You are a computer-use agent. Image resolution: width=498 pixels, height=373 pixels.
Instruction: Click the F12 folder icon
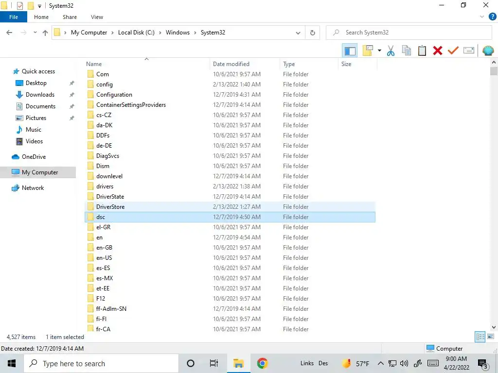point(90,299)
